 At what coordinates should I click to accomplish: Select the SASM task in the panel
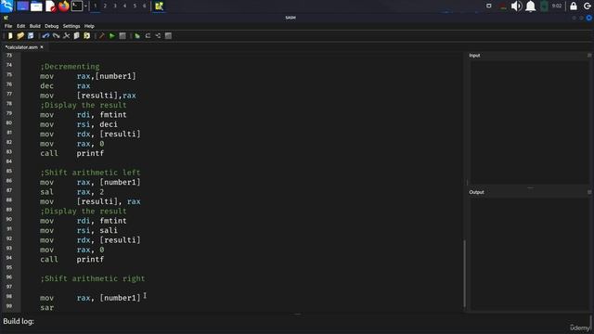(x=159, y=6)
